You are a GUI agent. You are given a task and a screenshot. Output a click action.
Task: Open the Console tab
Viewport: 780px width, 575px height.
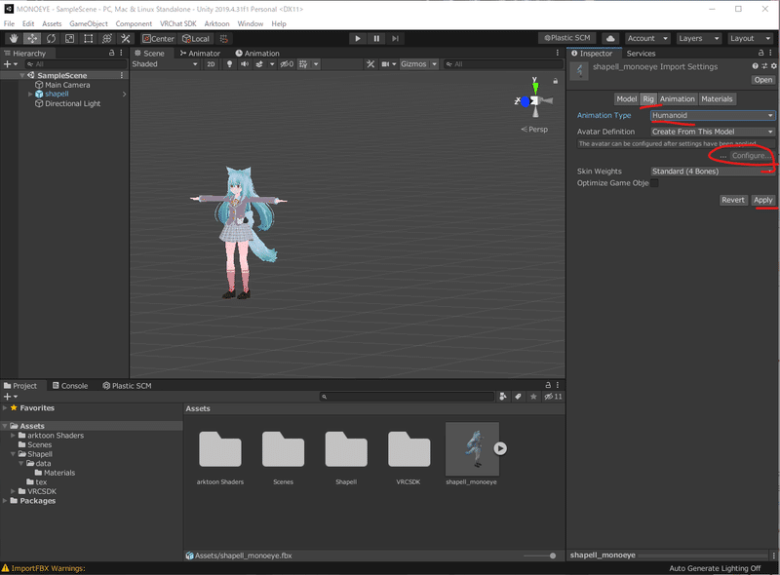click(70, 386)
